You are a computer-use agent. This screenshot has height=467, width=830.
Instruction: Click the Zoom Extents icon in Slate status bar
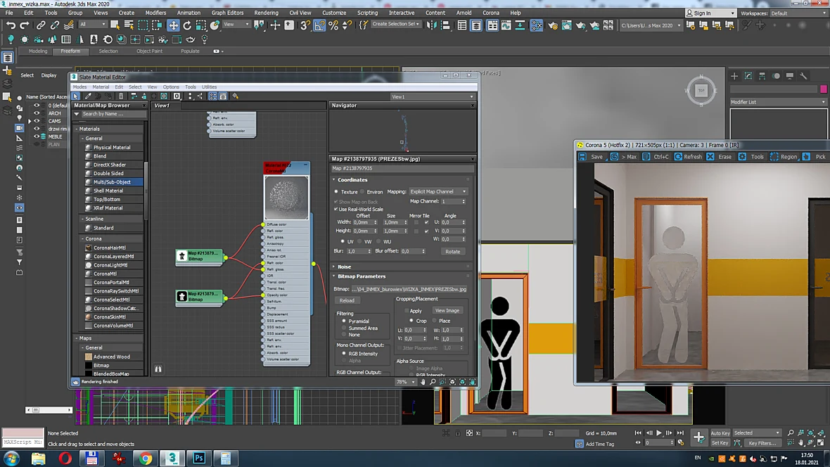(x=452, y=382)
